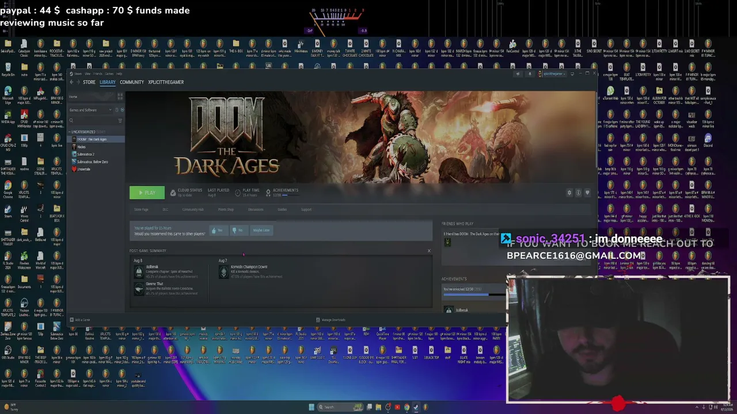
Task: Open Cloud Status icon
Action: (173, 193)
